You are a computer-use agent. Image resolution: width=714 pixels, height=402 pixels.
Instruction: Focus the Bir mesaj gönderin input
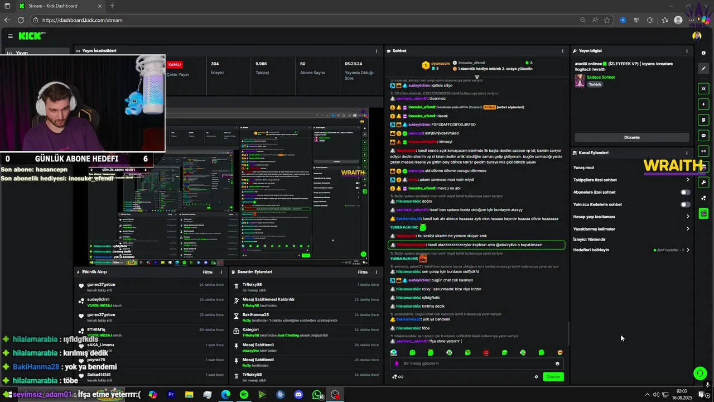tap(477, 363)
